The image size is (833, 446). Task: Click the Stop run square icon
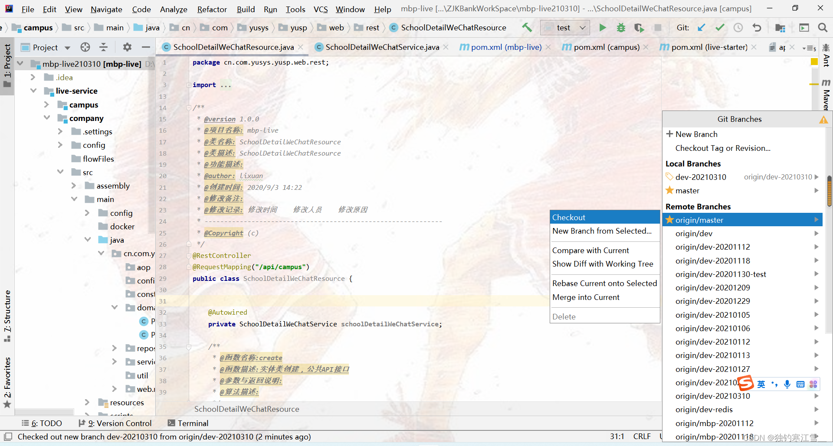(658, 28)
